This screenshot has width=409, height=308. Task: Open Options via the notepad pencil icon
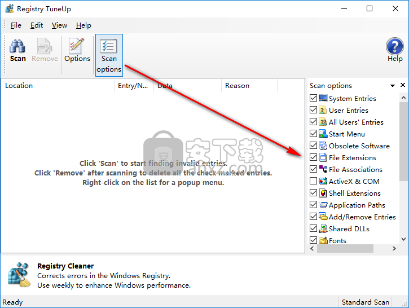point(77,46)
